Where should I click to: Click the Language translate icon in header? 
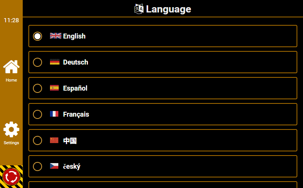point(139,9)
